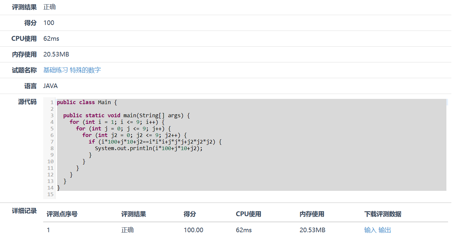This screenshot has height=247, width=453.
Task: Click line number 7 in the code gutter
Action: click(x=52, y=142)
